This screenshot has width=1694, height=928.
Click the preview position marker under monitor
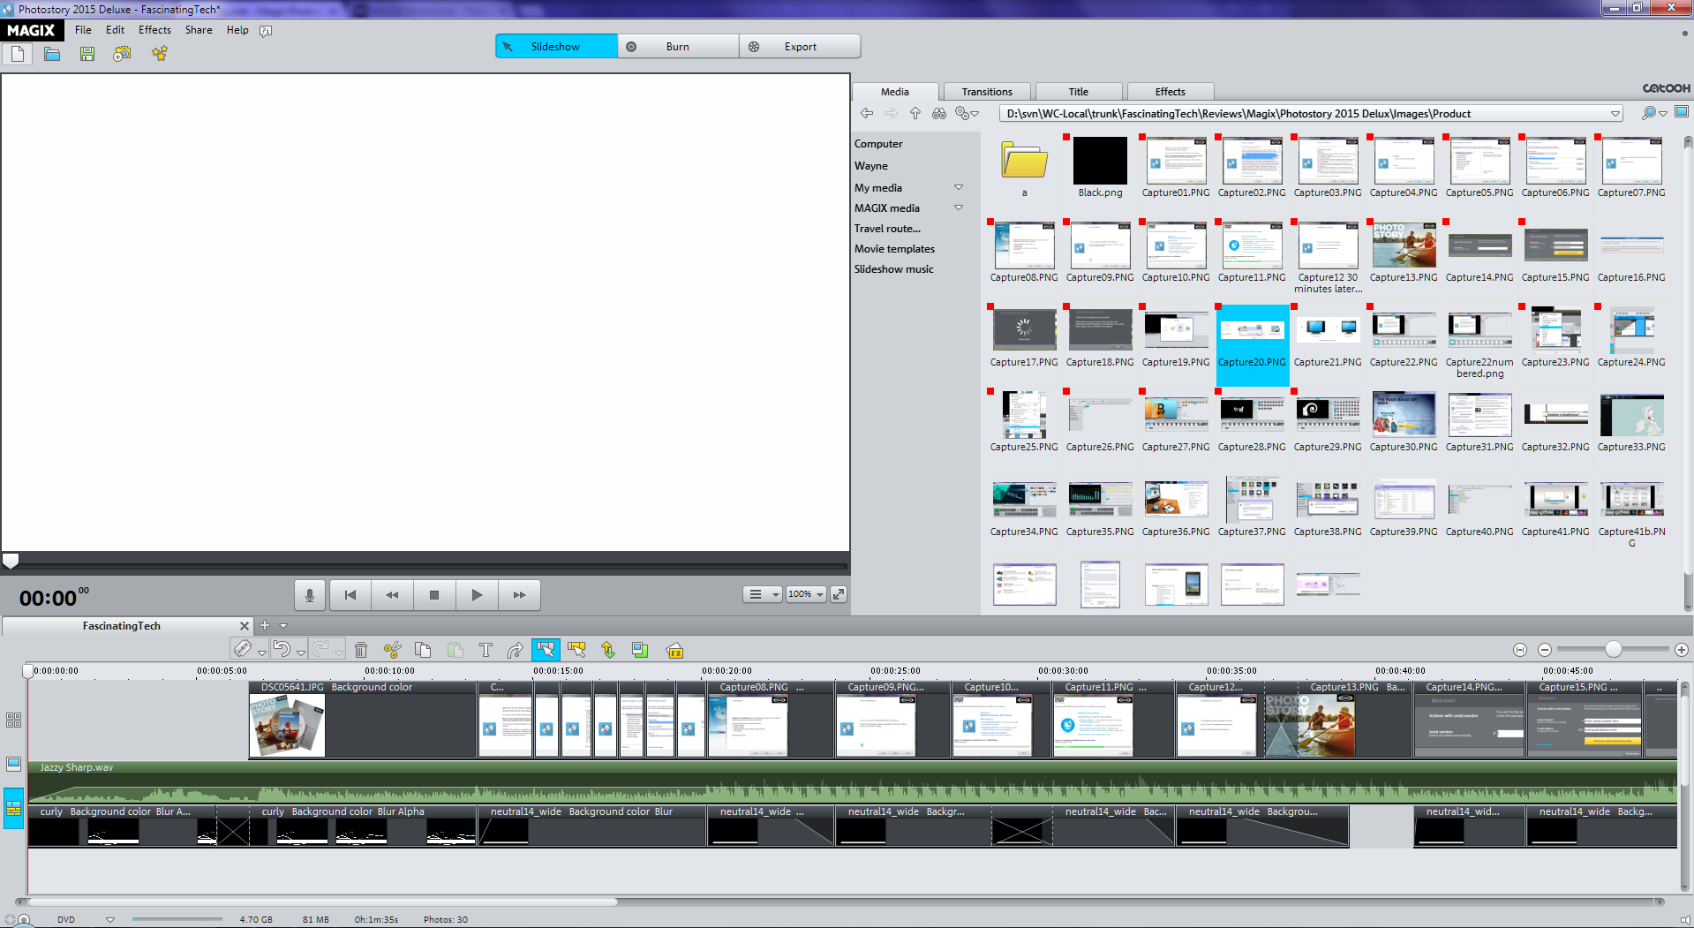tap(11, 561)
